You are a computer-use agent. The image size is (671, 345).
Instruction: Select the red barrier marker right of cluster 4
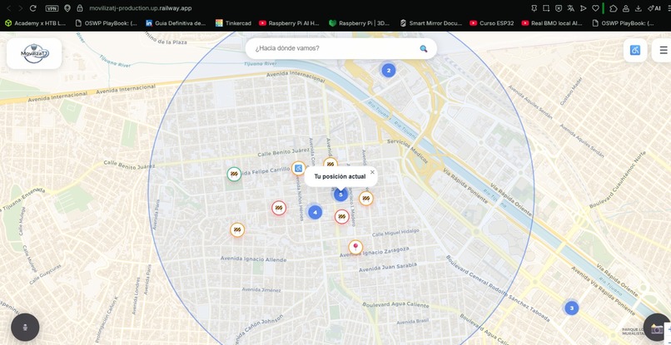pyautogui.click(x=342, y=217)
